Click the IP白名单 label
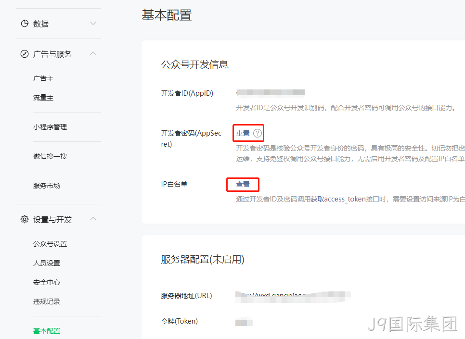 click(174, 184)
